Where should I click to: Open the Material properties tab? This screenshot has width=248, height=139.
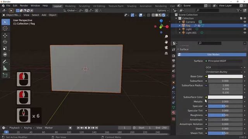click(x=174, y=113)
